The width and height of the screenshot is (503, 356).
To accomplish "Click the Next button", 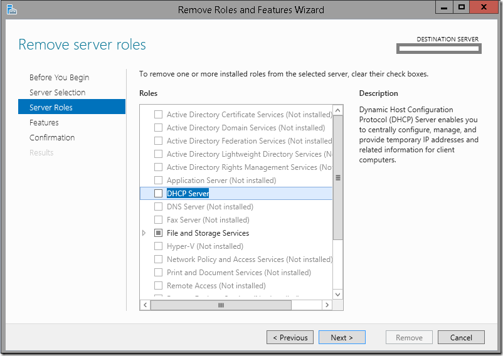I will [342, 337].
